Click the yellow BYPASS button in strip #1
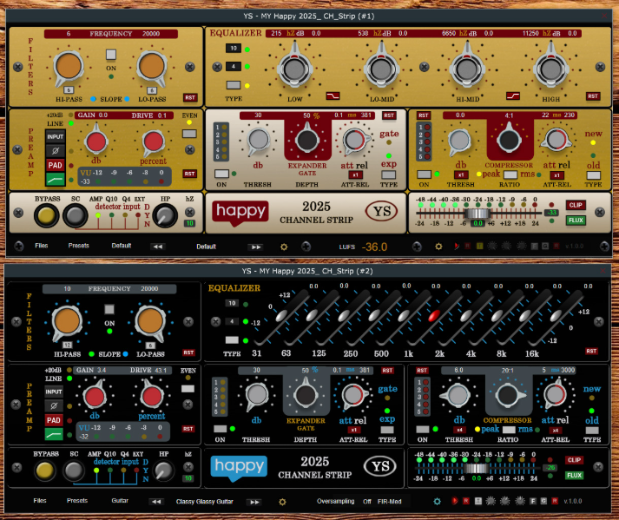This screenshot has width=619, height=520. tap(46, 215)
